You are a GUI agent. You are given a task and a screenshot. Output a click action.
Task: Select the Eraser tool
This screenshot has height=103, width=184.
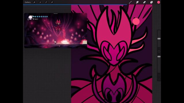tap(144, 2)
